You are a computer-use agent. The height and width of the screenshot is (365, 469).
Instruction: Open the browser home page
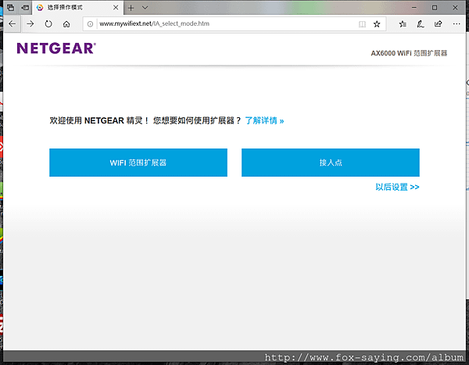(66, 23)
